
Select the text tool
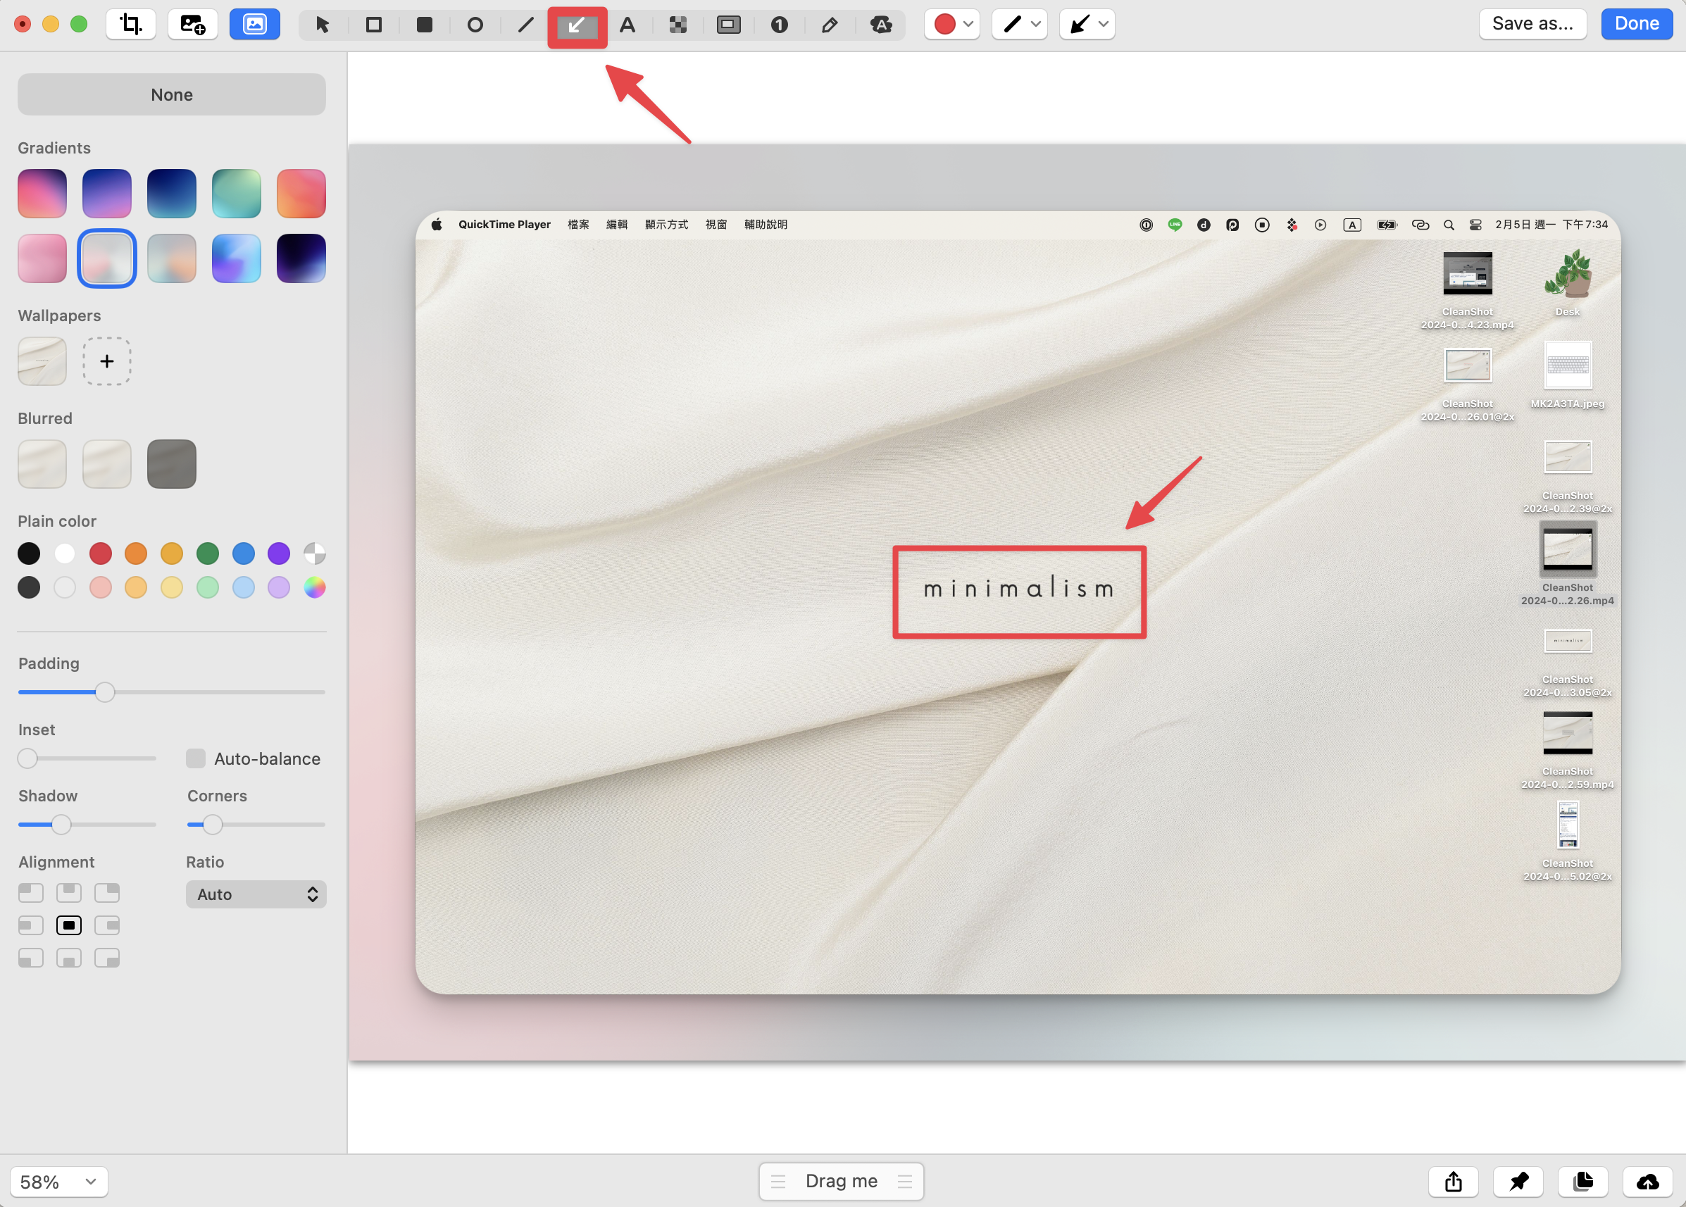tap(627, 25)
